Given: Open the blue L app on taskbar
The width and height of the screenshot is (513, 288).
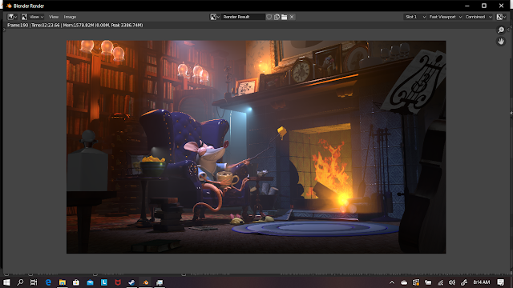Looking at the screenshot, I should click(x=104, y=282).
